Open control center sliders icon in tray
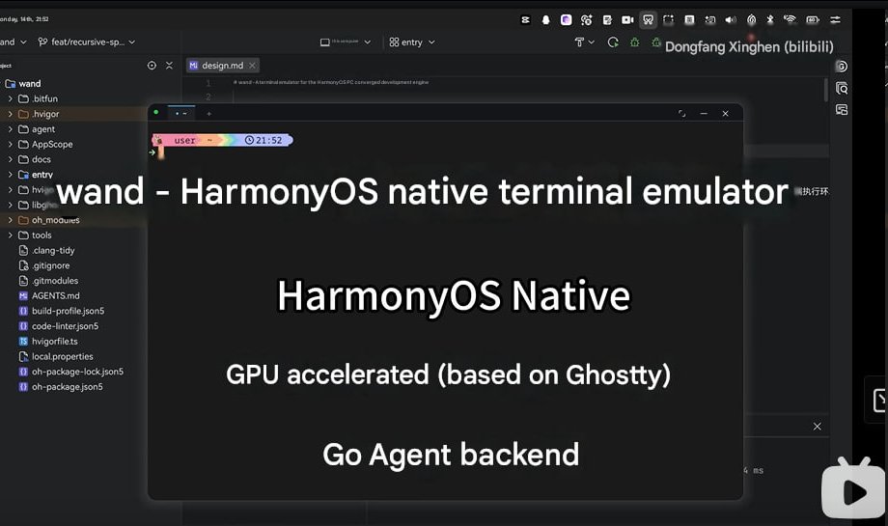The height and width of the screenshot is (526, 888). [835, 20]
